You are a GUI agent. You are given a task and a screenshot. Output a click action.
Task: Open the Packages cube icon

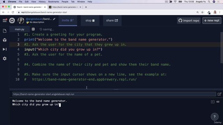pos(5,40)
